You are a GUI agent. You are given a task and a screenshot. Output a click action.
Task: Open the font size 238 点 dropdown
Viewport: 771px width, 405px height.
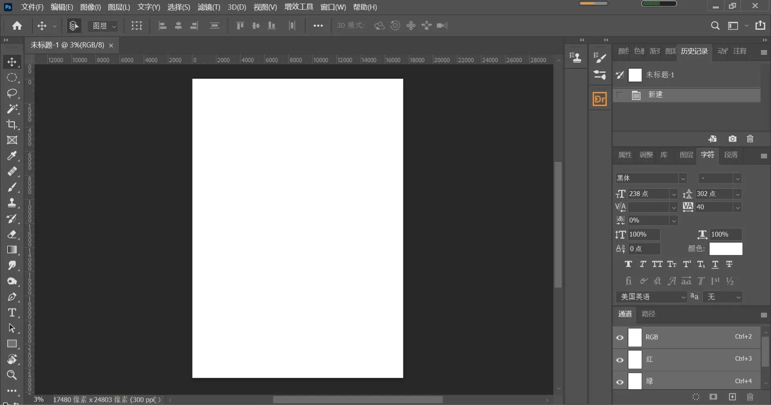[674, 194]
